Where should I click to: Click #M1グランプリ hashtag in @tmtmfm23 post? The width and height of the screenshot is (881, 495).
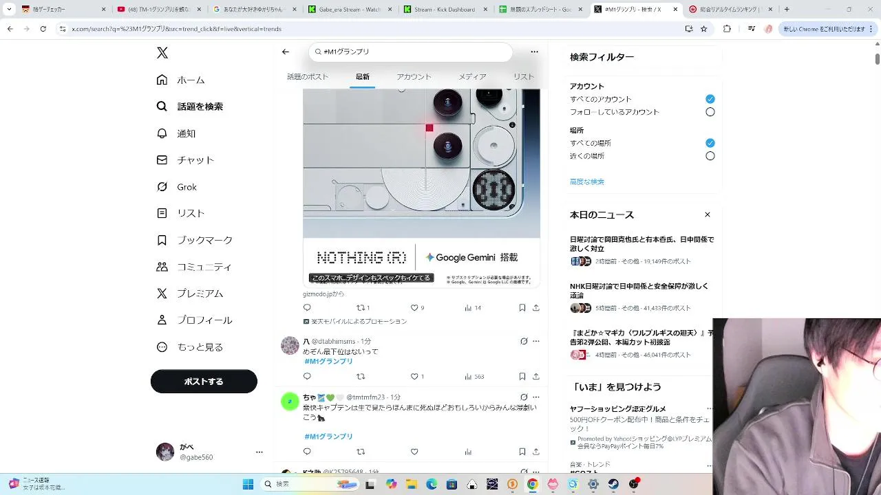tap(329, 437)
